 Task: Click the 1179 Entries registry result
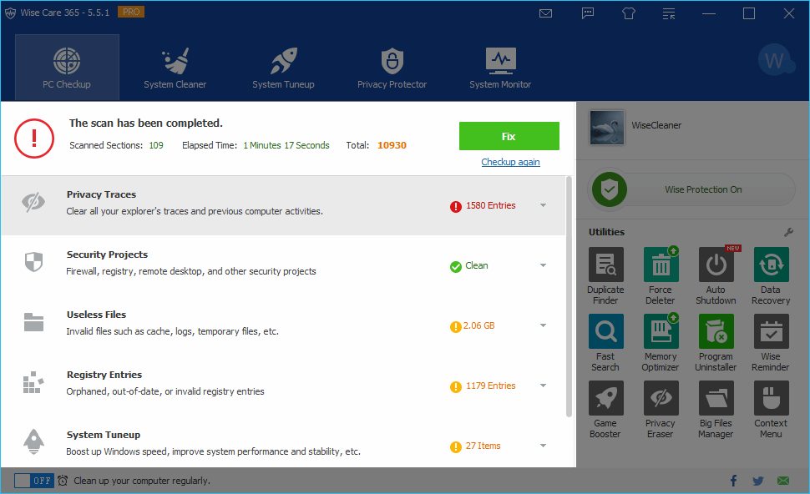coord(490,386)
